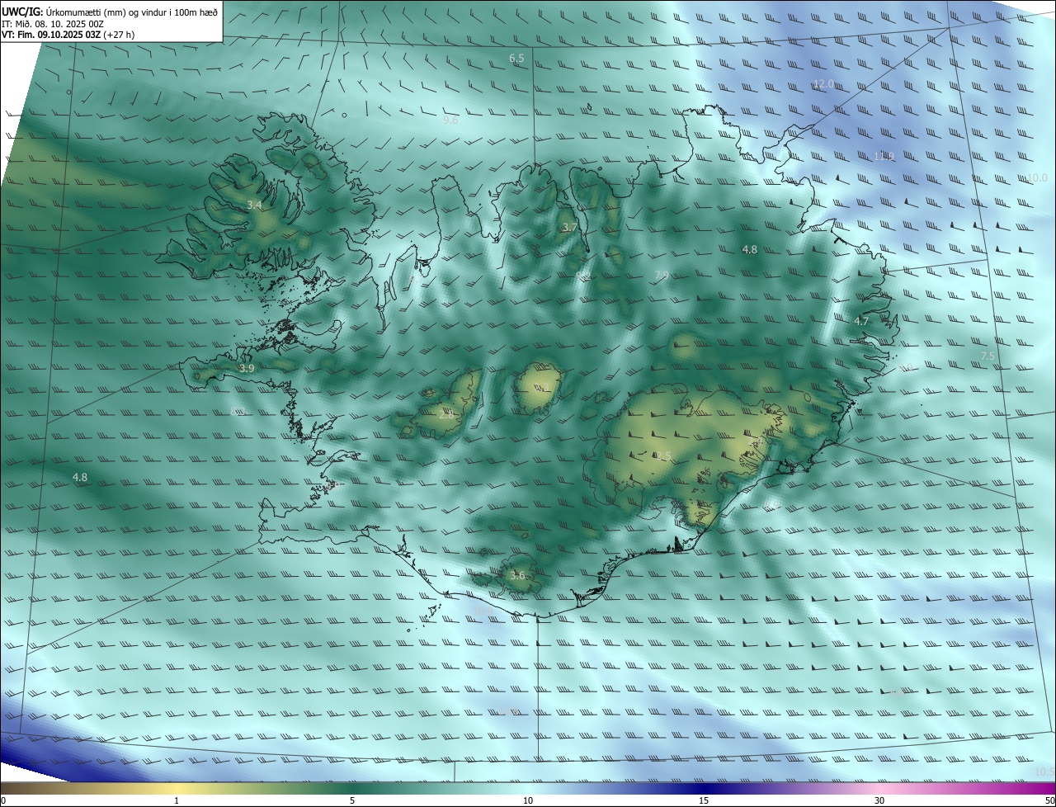Click the 7.9 value label on the map
The image size is (1056, 807).
[662, 276]
